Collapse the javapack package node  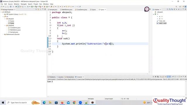tap(5, 25)
